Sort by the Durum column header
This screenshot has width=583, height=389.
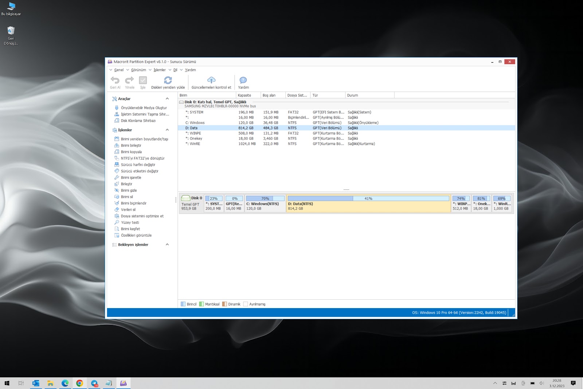pyautogui.click(x=370, y=95)
